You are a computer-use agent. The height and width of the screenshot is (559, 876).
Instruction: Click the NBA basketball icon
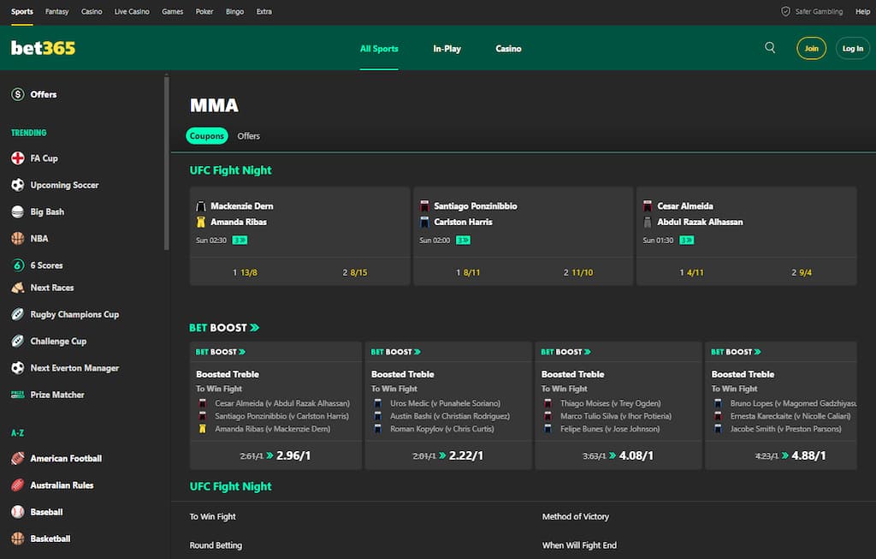(x=18, y=239)
